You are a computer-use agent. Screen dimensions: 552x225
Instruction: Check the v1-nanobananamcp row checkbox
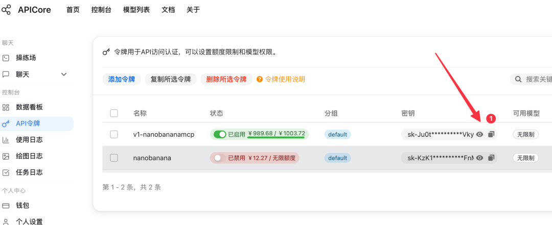point(113,134)
